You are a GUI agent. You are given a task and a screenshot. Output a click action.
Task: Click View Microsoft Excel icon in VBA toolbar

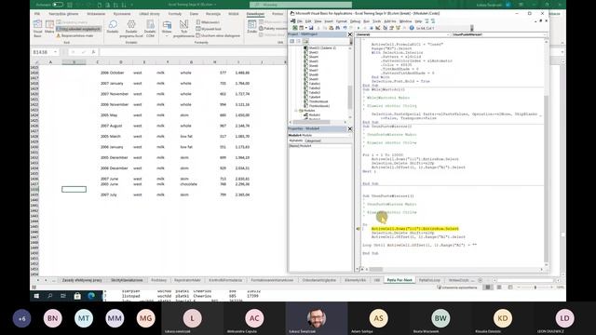pos(294,28)
